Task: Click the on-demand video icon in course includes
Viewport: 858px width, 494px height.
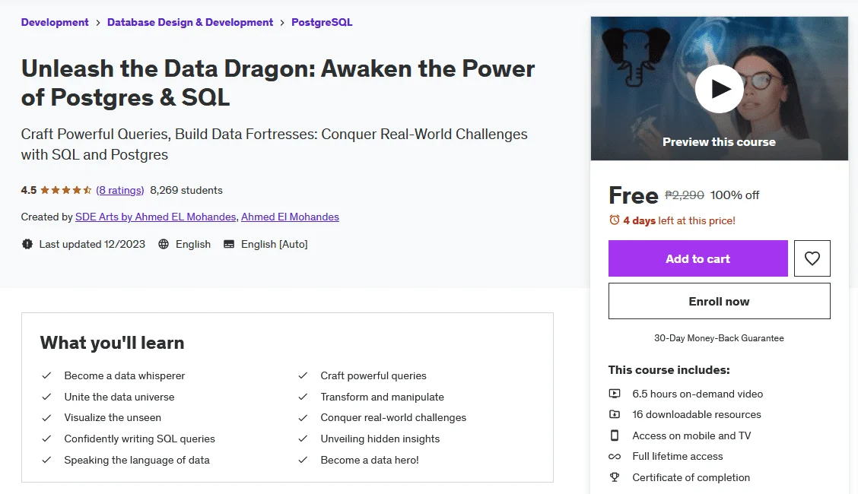Action: click(615, 394)
